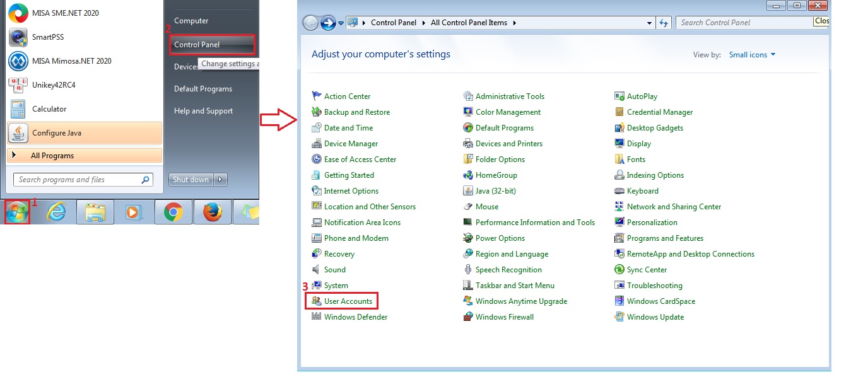This screenshot has height=377, width=851.
Task: Click the Shut down button
Action: click(x=191, y=180)
